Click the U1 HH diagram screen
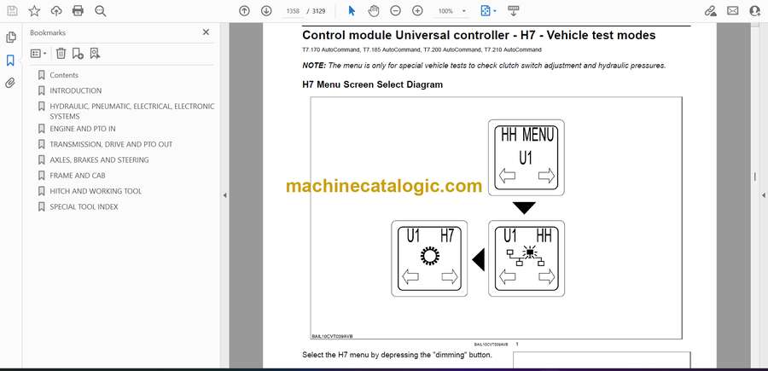This screenshot has height=371, width=768. (x=526, y=258)
